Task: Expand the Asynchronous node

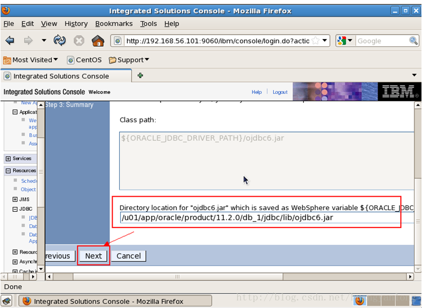Action: pyautogui.click(x=15, y=261)
